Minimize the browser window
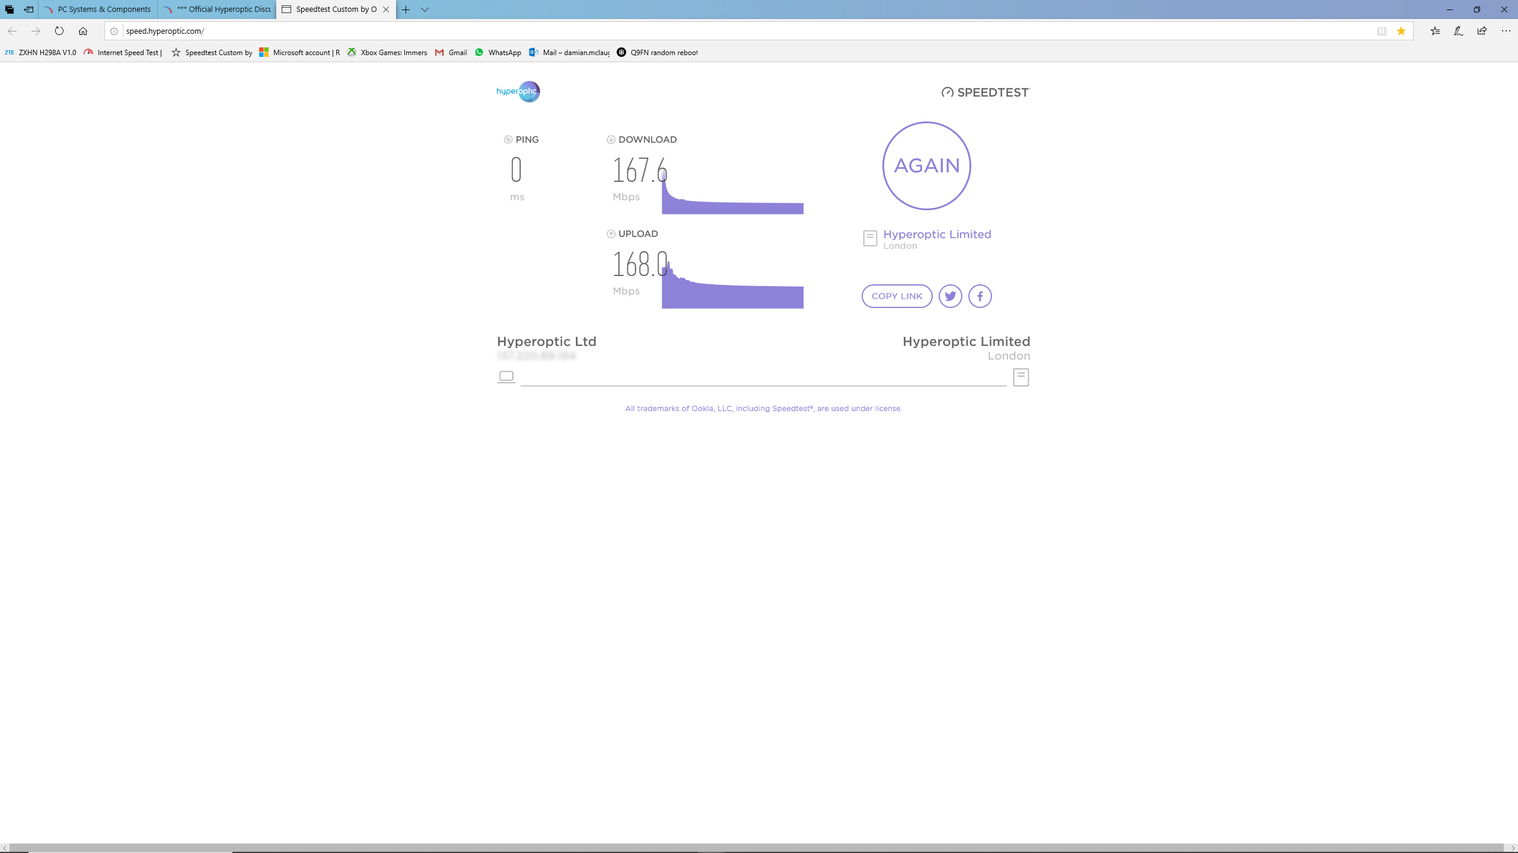 [1450, 9]
